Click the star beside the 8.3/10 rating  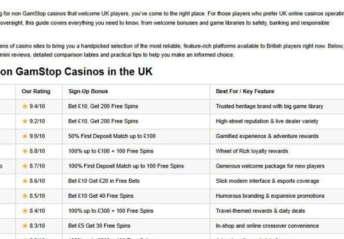(25, 225)
